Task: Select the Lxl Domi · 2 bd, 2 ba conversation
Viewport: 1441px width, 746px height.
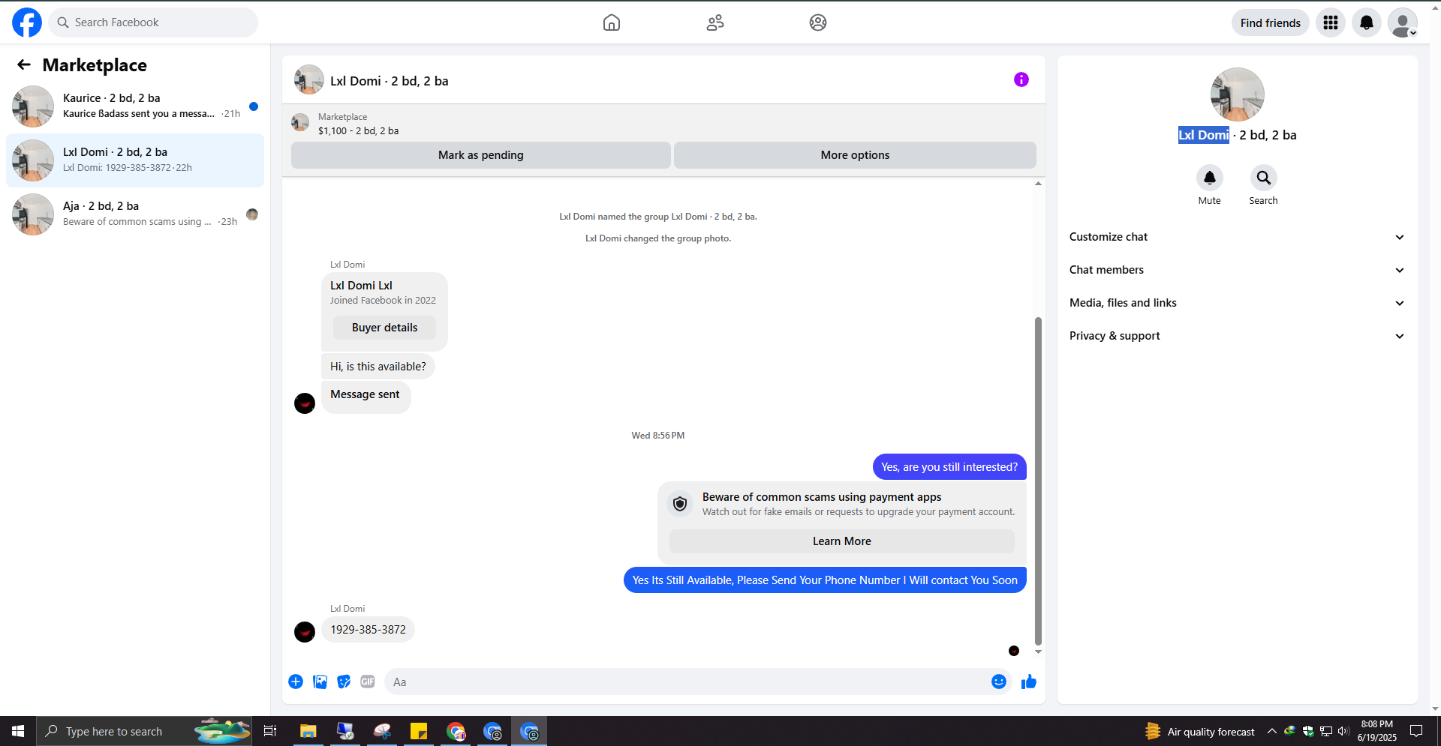Action: 135,160
